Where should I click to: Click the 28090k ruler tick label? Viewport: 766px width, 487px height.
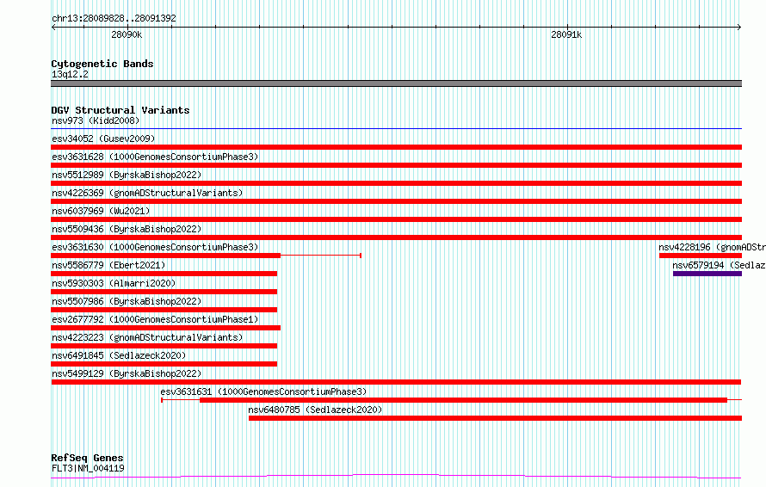click(x=127, y=34)
